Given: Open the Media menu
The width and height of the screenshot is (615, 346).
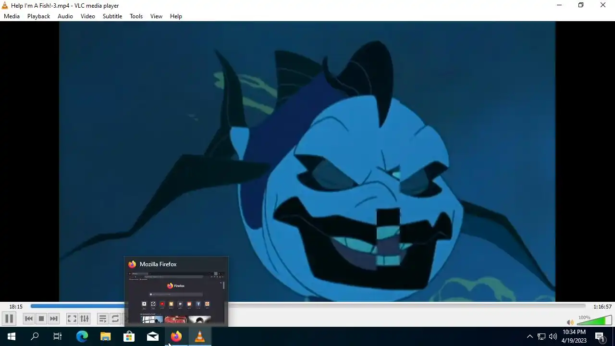Looking at the screenshot, I should click(x=12, y=16).
